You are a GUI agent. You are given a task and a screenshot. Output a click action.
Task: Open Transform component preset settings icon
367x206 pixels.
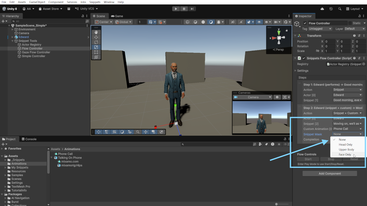(x=359, y=36)
